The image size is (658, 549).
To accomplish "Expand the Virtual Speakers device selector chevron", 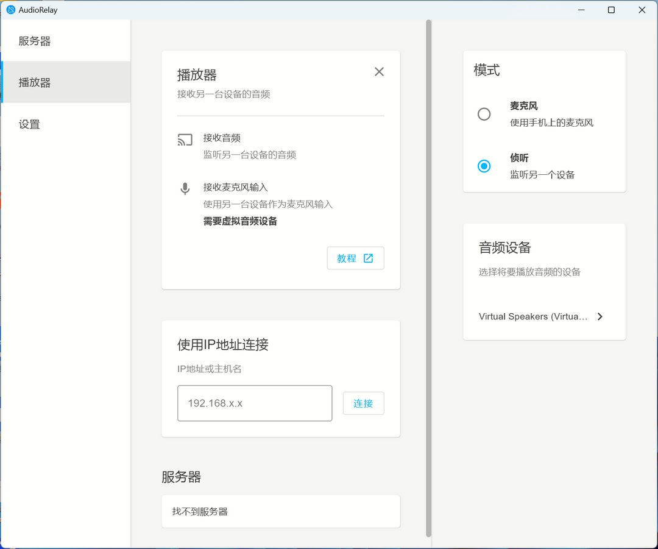I will (x=600, y=316).
